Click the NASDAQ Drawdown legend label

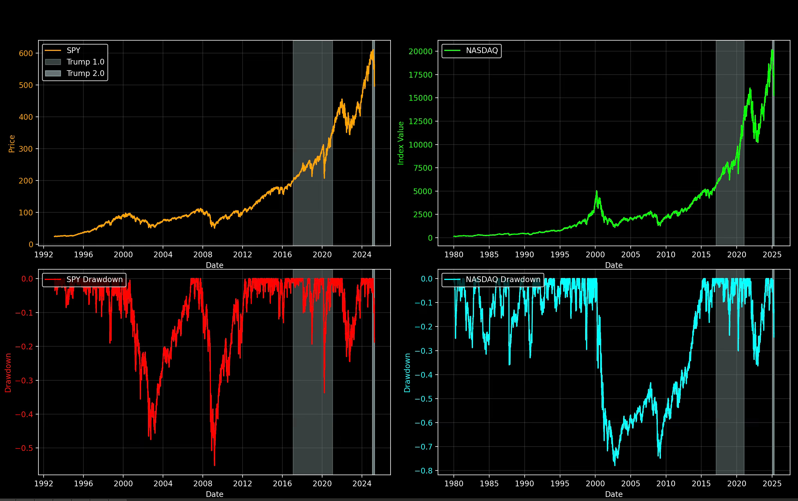[x=503, y=279]
